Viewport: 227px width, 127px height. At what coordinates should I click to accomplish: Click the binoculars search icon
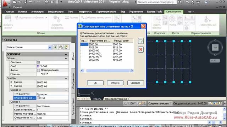[x=180, y=2]
